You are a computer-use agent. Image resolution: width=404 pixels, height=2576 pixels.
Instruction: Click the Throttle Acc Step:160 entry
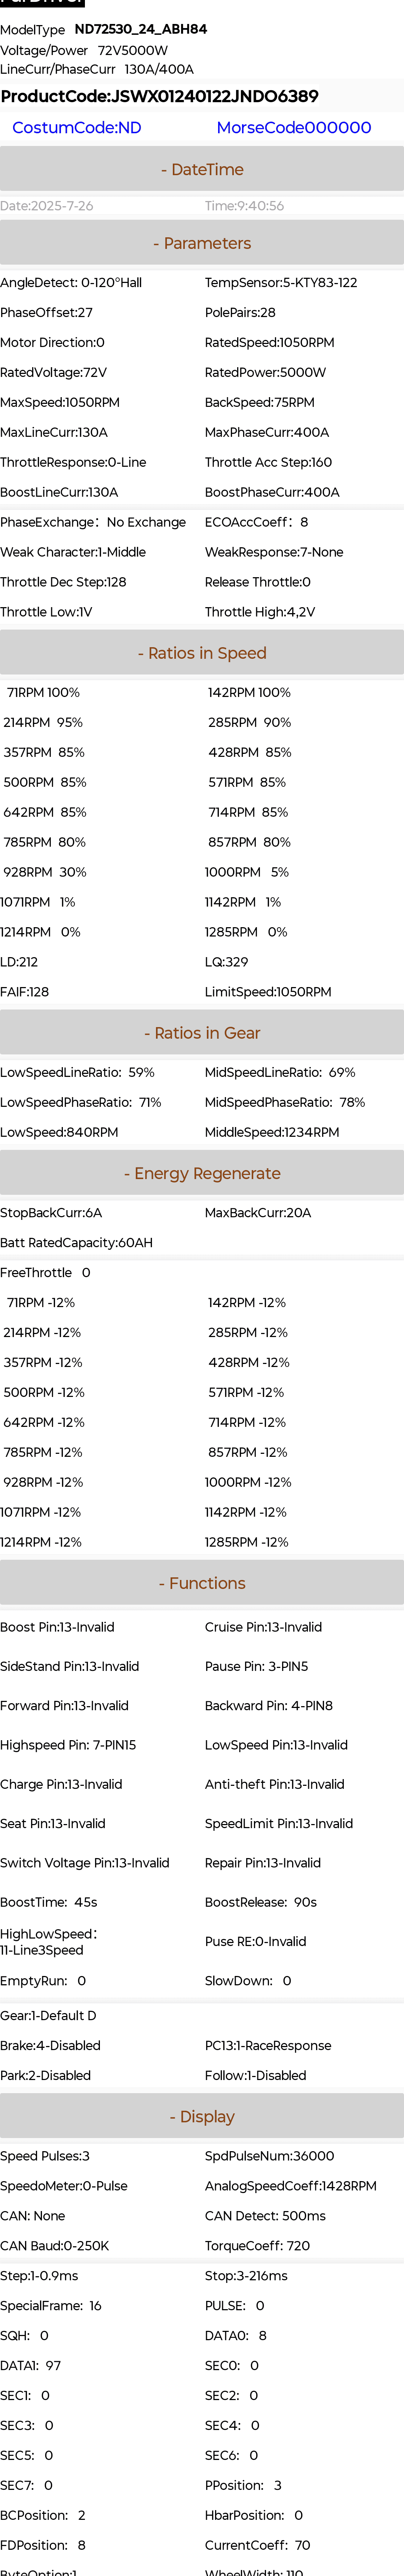click(268, 462)
